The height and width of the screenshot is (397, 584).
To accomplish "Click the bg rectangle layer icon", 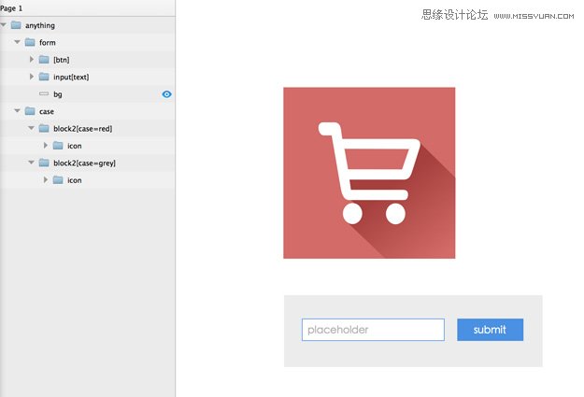I will tap(44, 93).
